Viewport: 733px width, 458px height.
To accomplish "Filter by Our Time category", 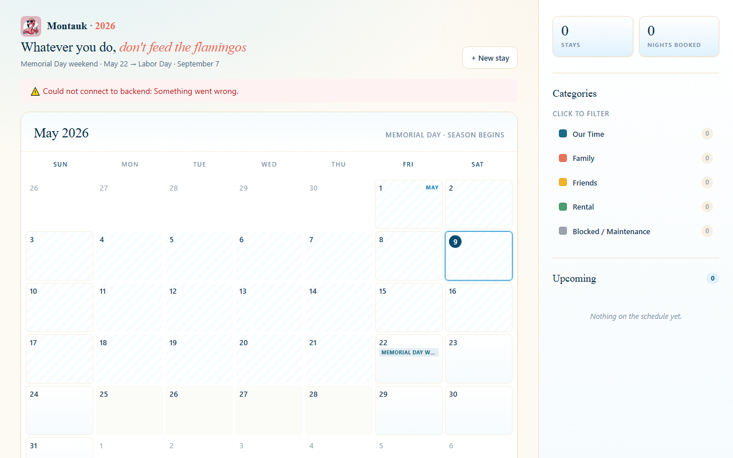I will pos(636,134).
